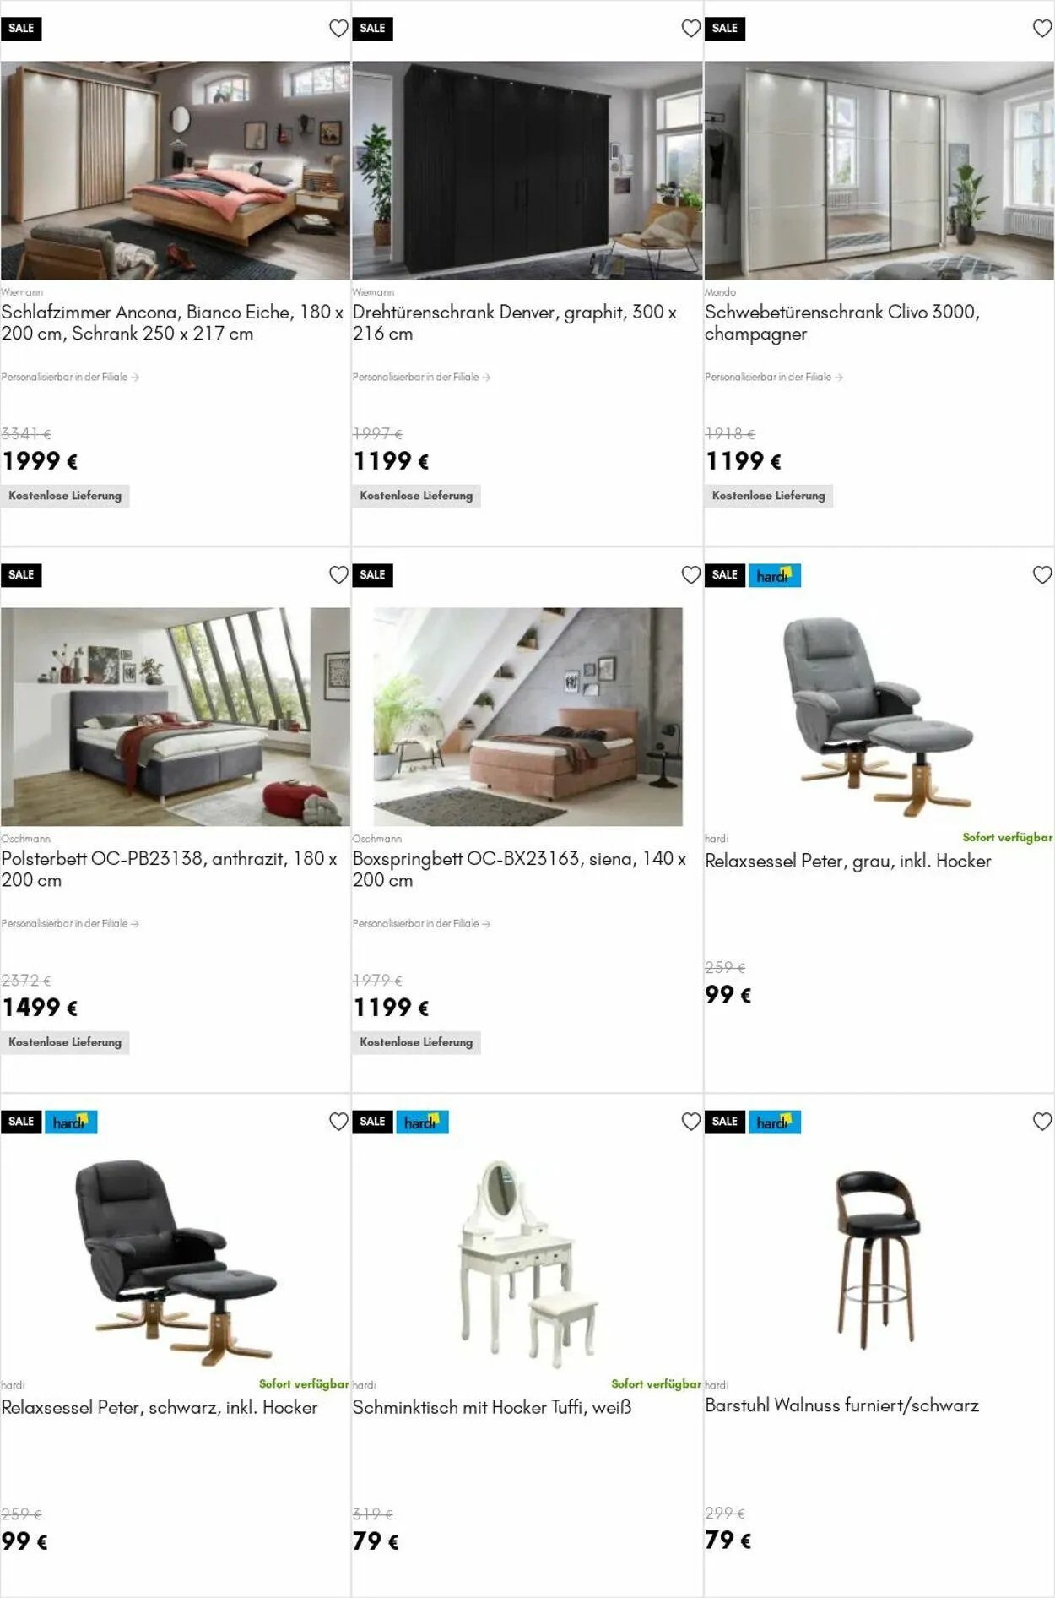Favorite the Drehtürenschrank Denver with heart icon
Viewport: 1055px width, 1598px height.
point(690,29)
